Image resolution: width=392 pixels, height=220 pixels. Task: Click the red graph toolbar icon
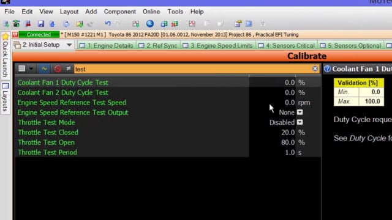click(x=192, y=24)
